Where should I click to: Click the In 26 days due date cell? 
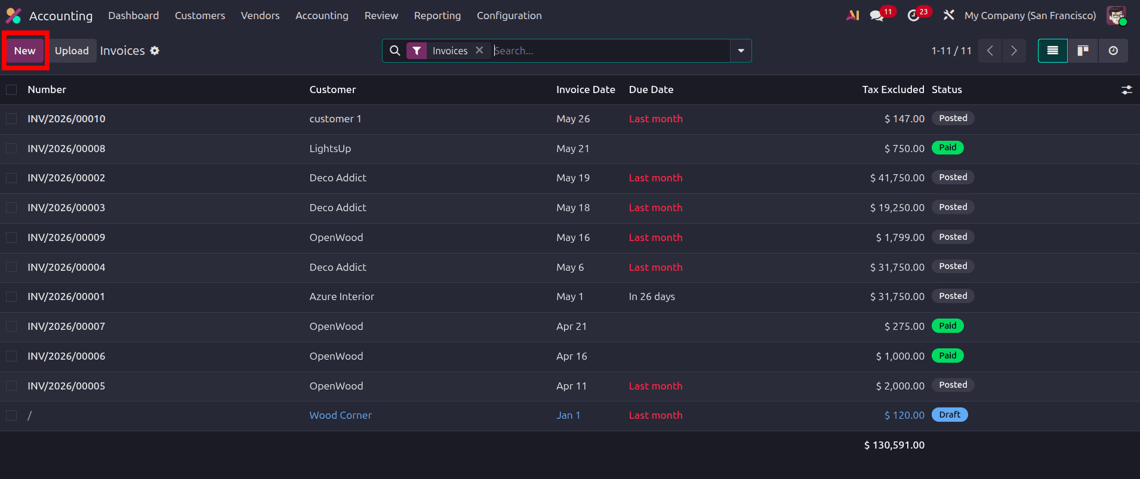[x=652, y=296]
